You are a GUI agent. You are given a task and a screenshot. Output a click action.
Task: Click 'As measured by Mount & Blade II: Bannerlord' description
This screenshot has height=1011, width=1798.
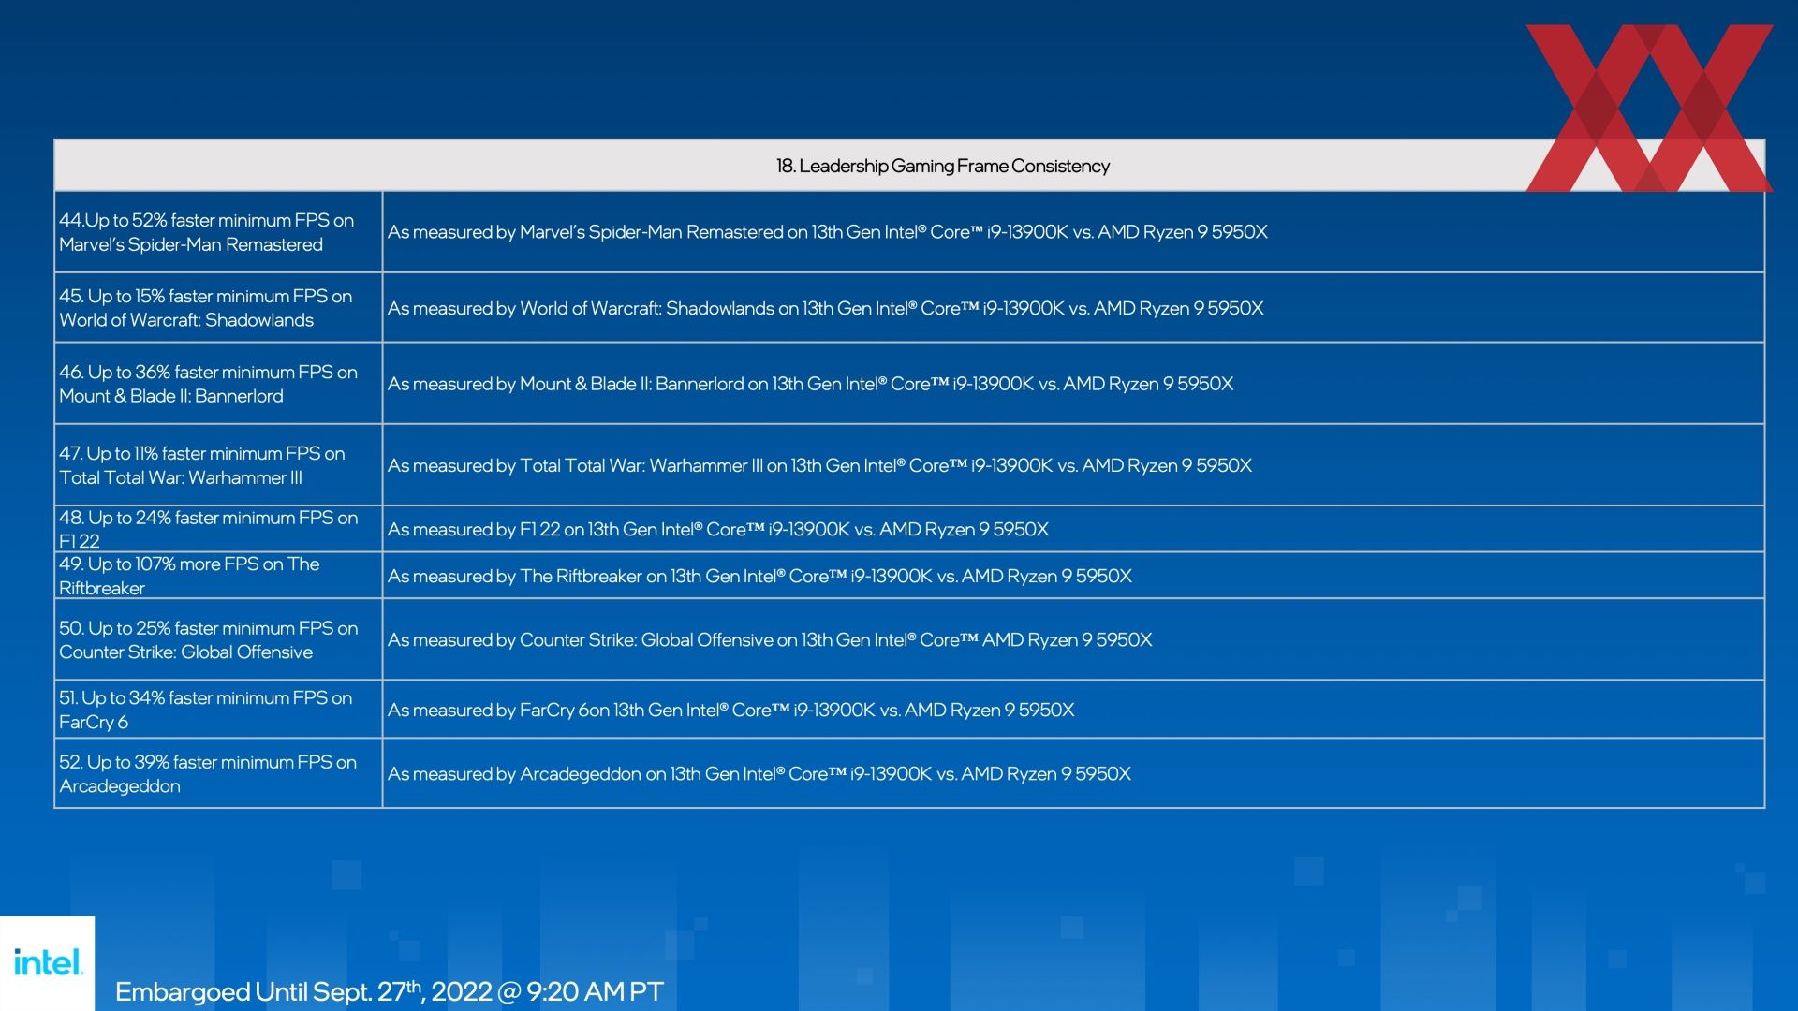pyautogui.click(x=811, y=384)
